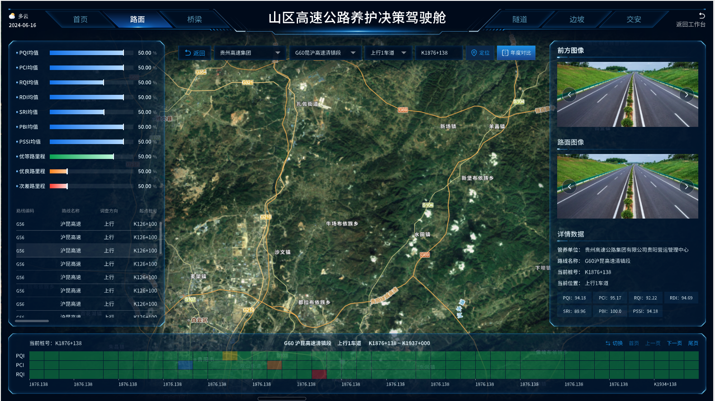
Task: Click the 上一页 pagination link
Action: point(653,343)
